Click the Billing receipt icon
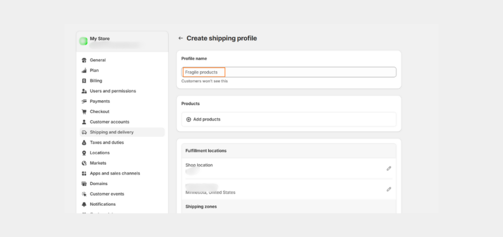The height and width of the screenshot is (237, 503). tap(84, 80)
